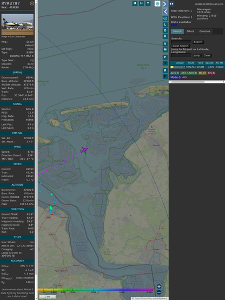Screen dimensions: 225x300
Task: Click the H map button
Action: (x=141, y=3)
